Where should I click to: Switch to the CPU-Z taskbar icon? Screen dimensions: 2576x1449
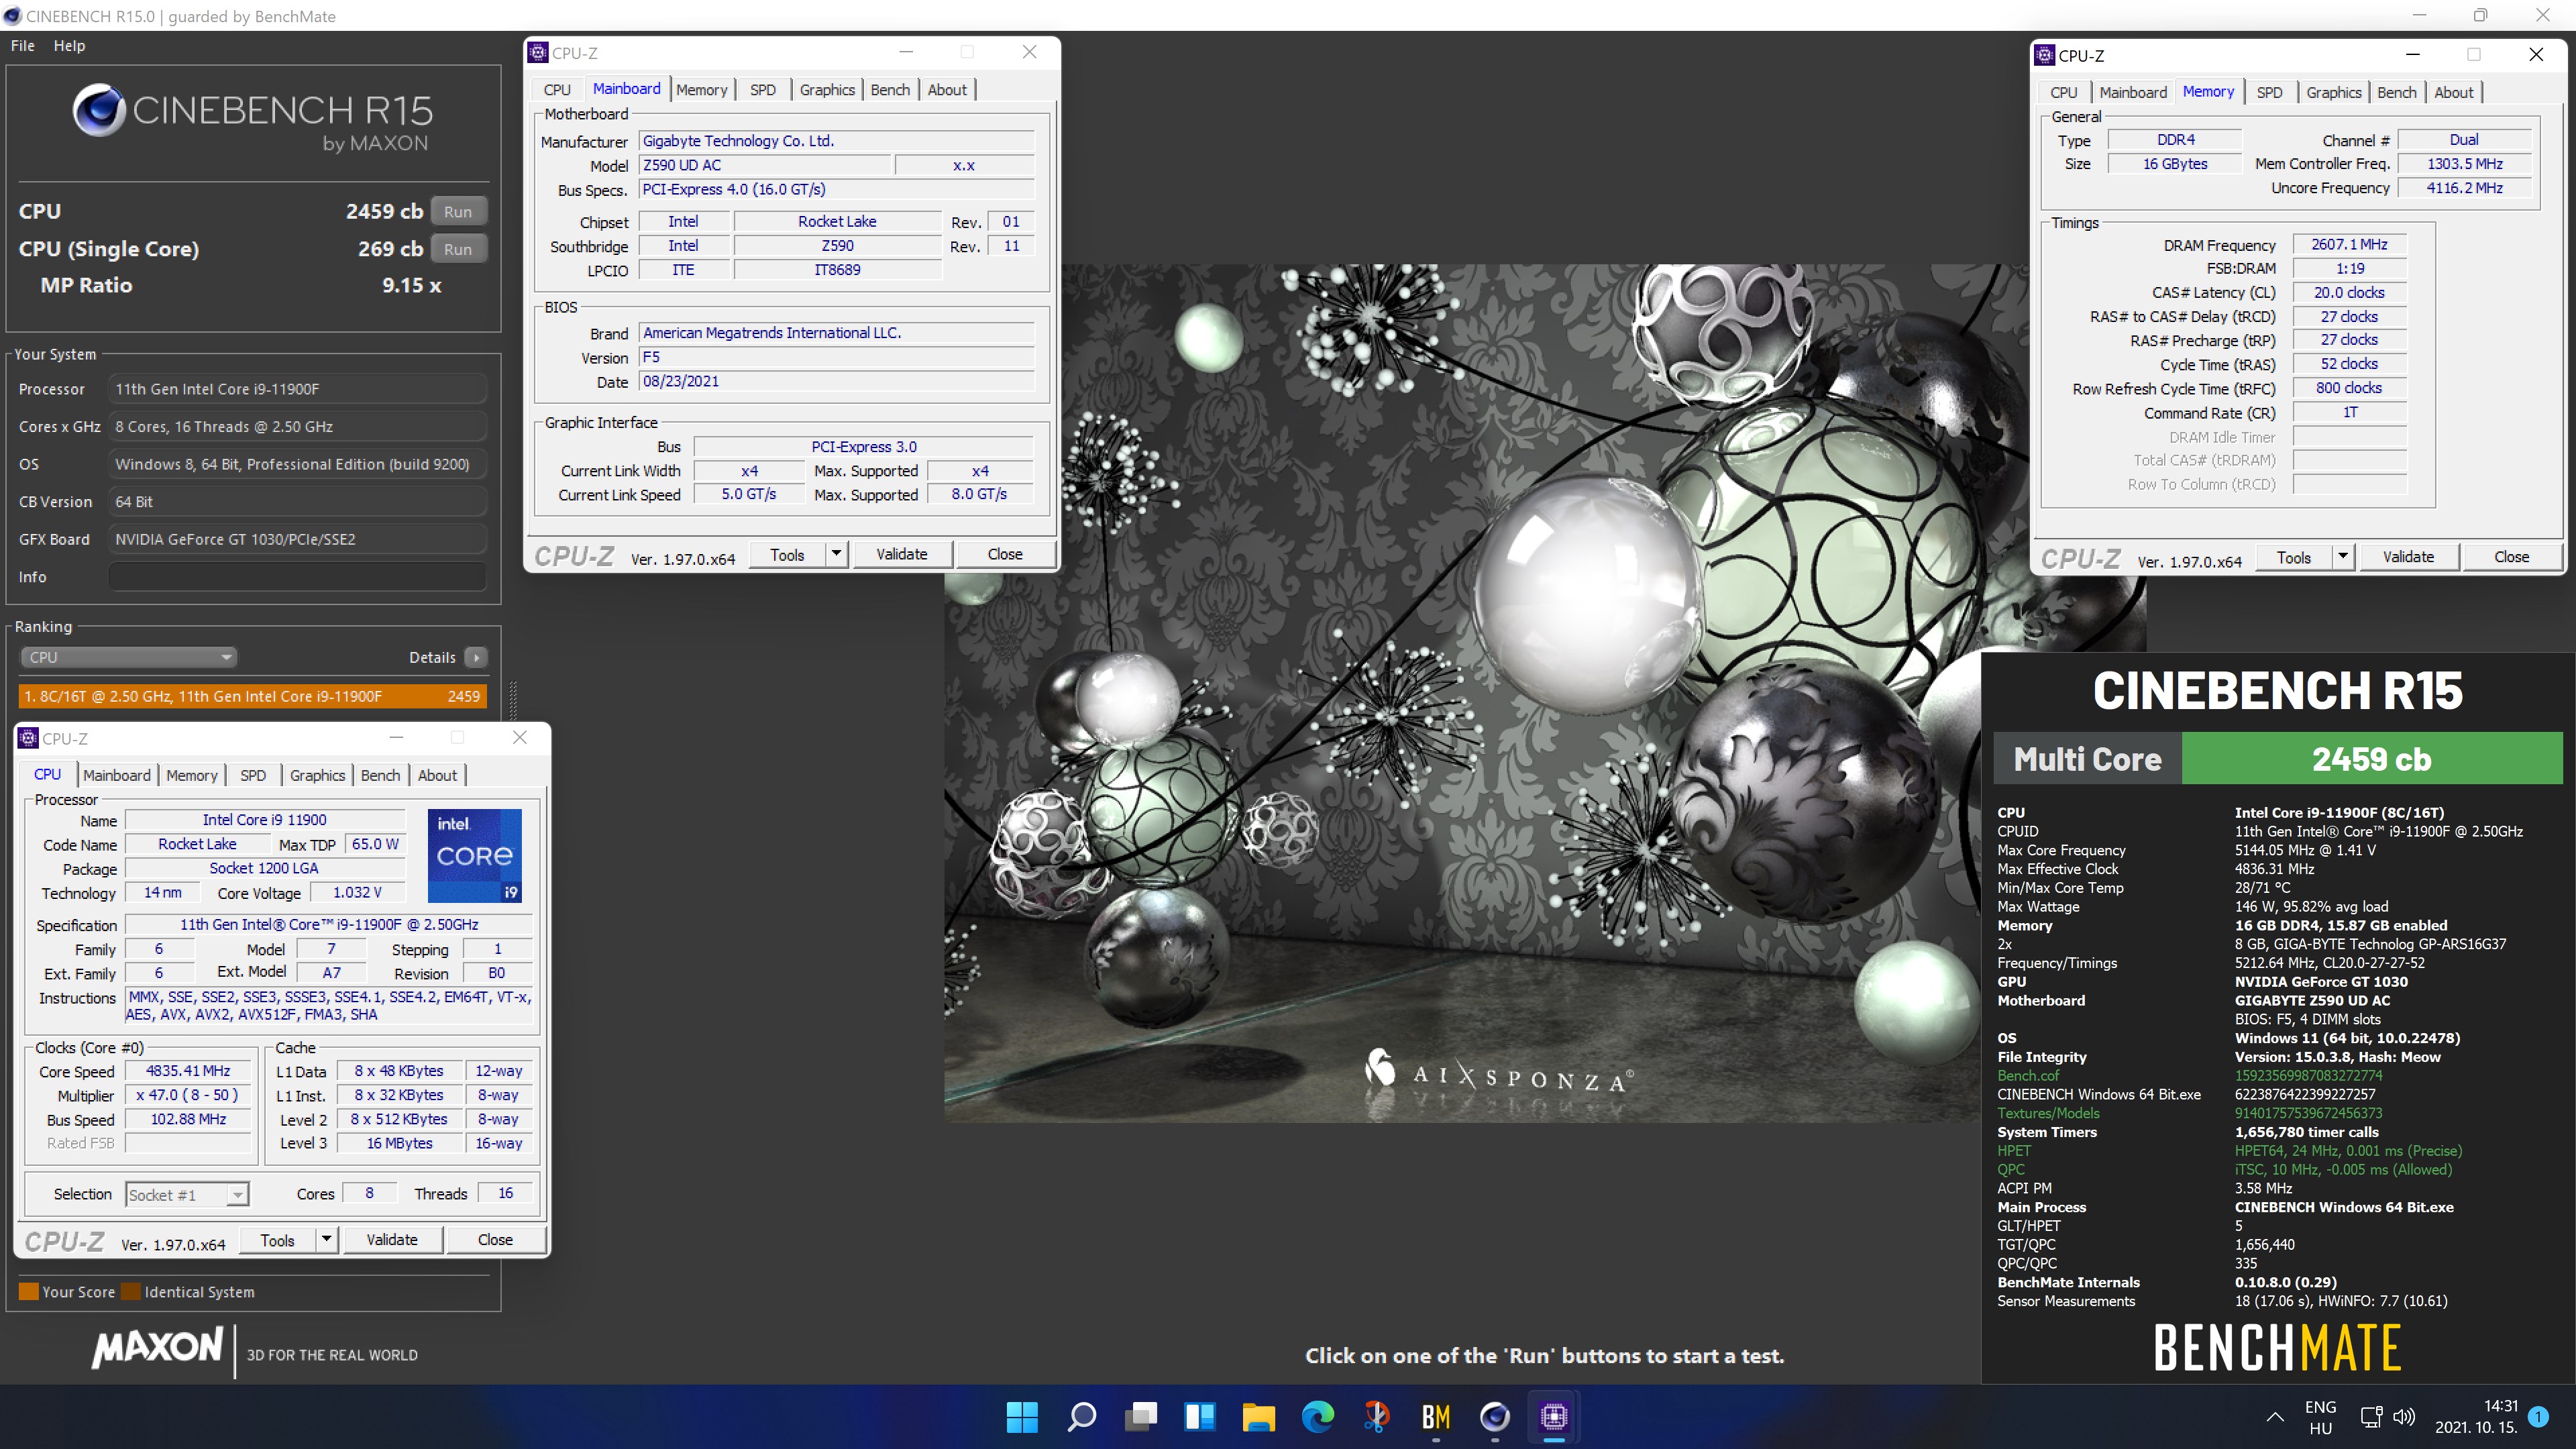1553,1416
